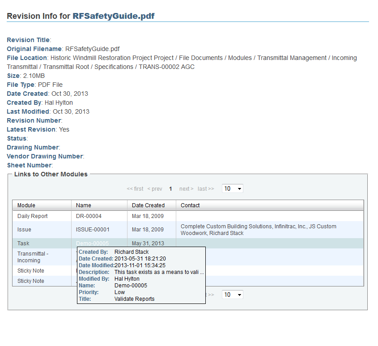
Task: Click the Latest Revision value 'Yes'
Action: [64, 129]
